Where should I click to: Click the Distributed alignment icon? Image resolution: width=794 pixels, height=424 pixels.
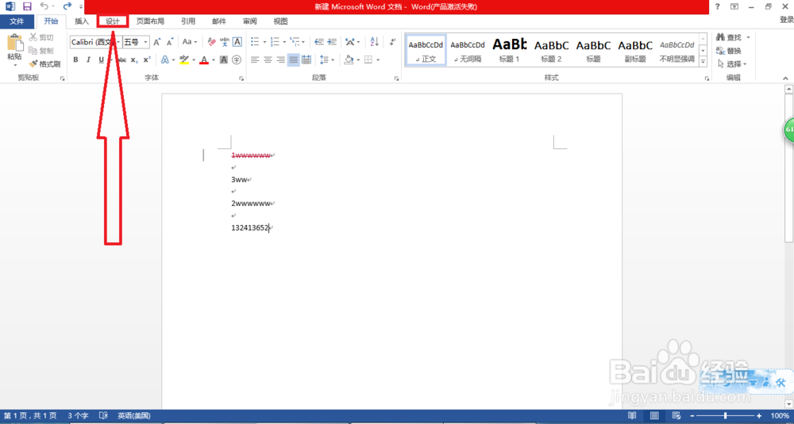306,59
